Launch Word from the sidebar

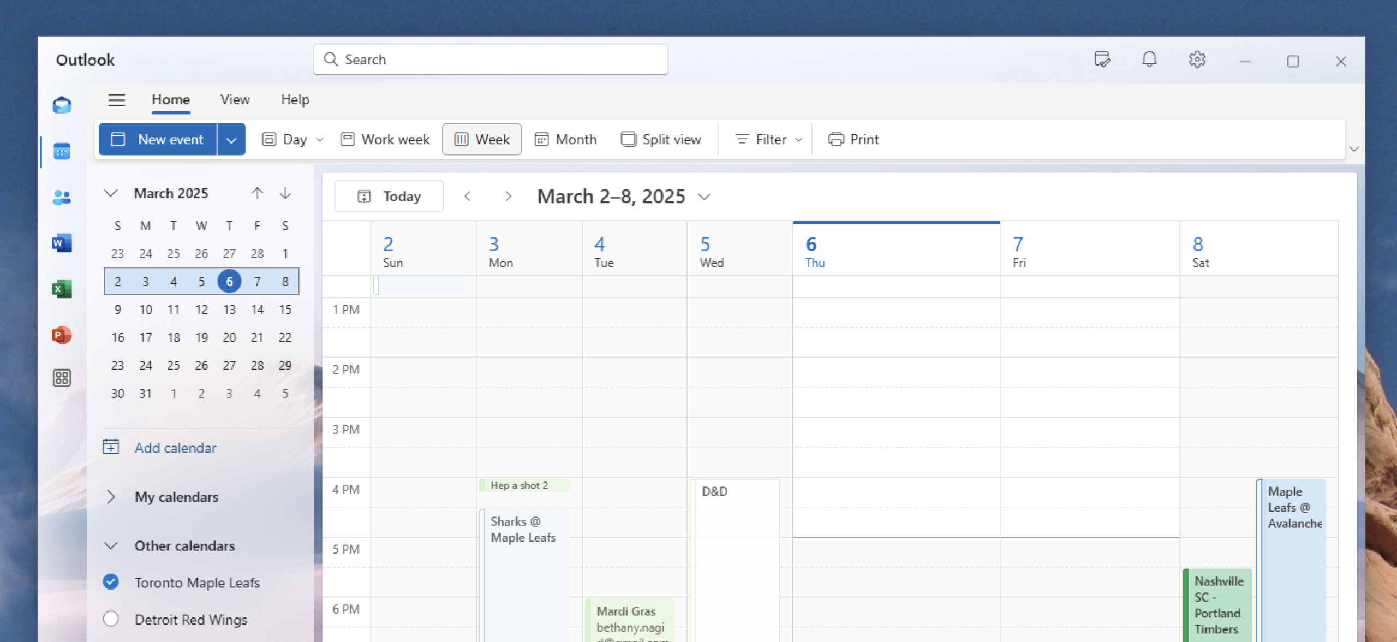click(x=62, y=243)
